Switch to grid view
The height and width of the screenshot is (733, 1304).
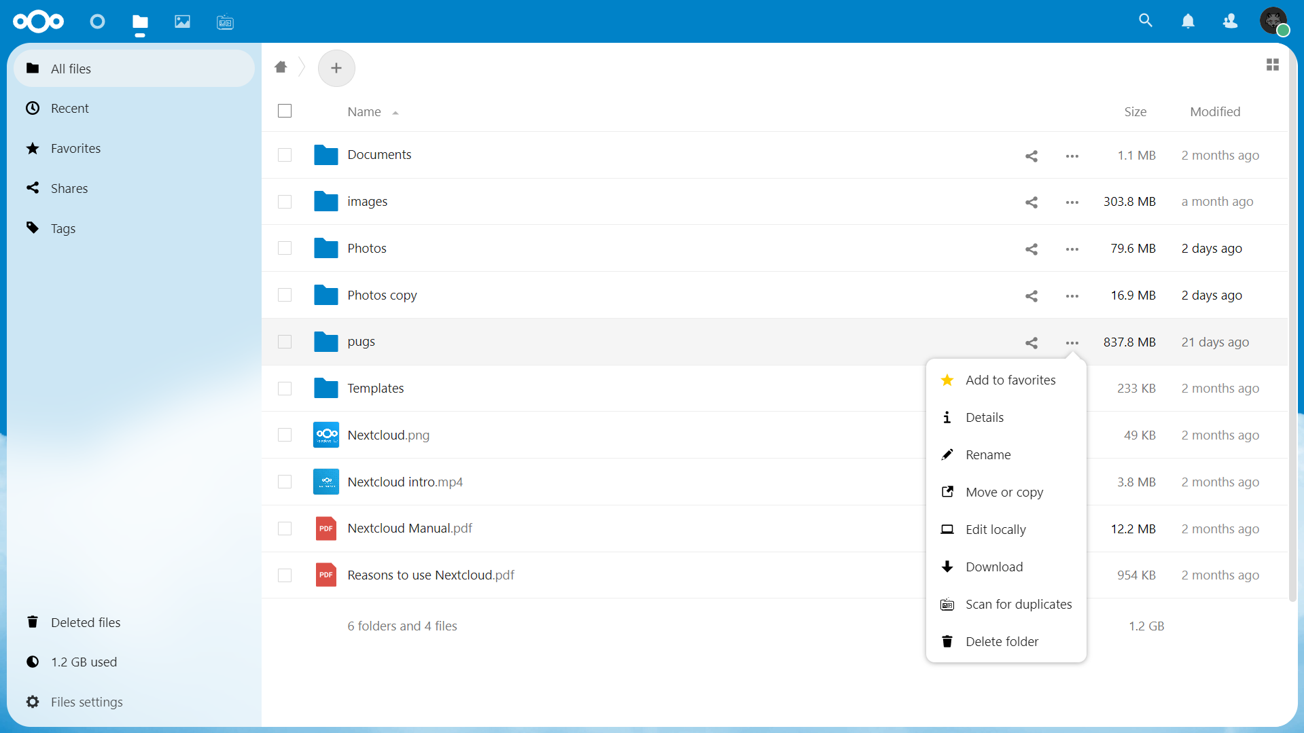(1273, 65)
